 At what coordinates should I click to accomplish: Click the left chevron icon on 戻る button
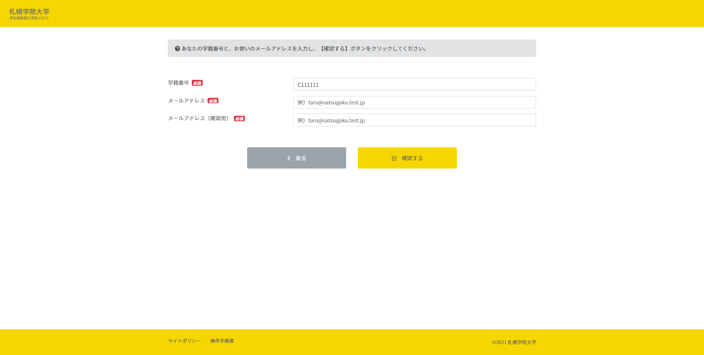[289, 158]
